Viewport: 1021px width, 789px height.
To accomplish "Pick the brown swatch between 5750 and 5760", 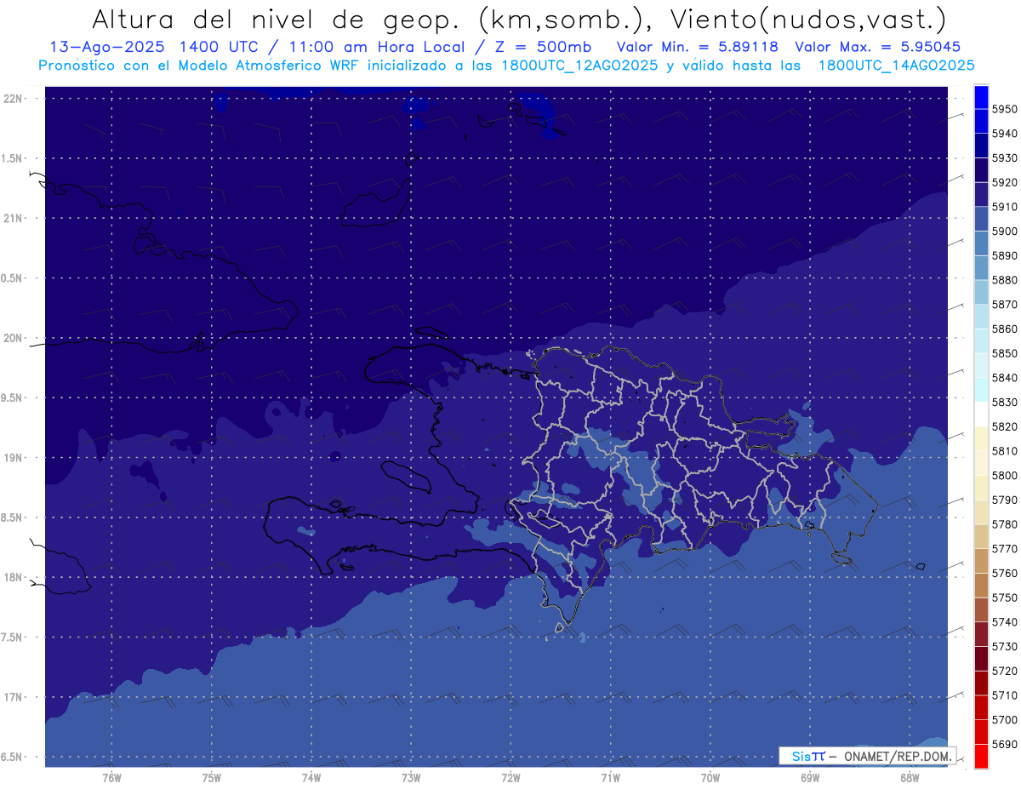I will 981,585.
